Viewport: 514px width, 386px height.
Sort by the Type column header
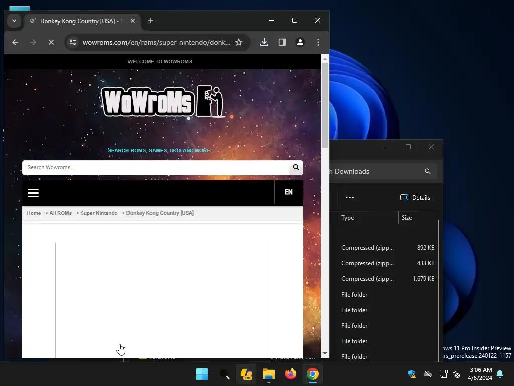pos(368,218)
